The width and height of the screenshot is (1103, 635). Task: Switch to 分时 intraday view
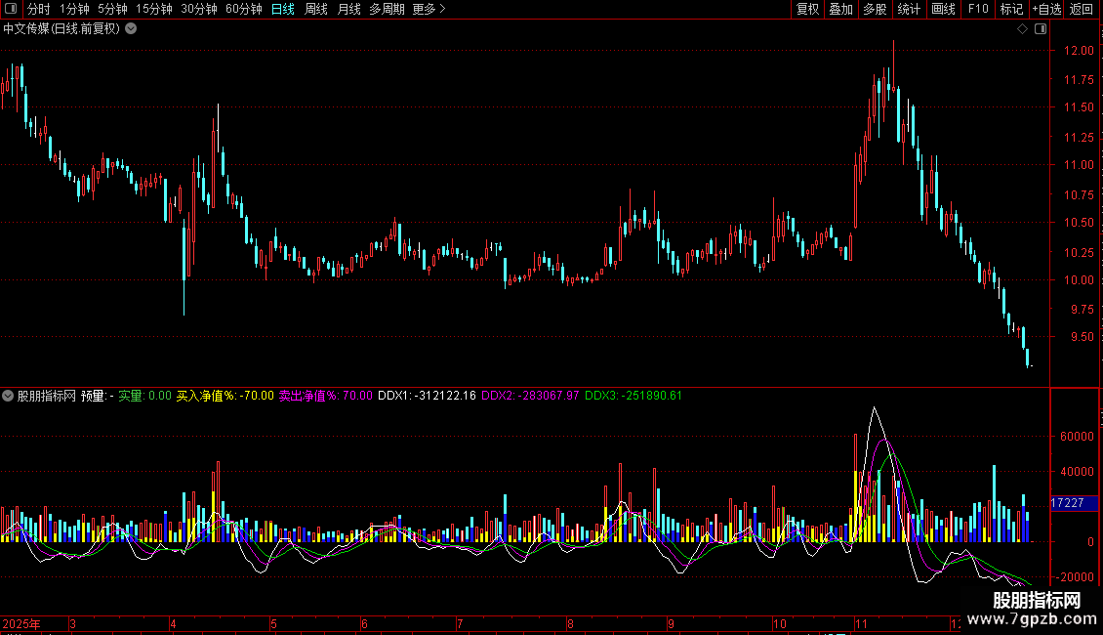38,9
